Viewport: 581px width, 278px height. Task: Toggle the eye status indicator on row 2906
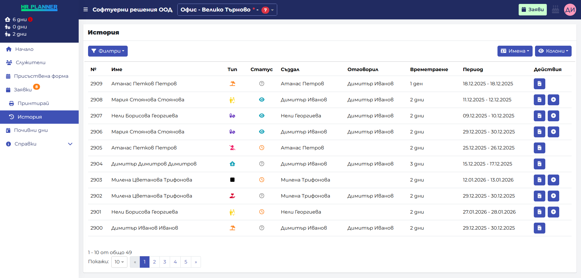pyautogui.click(x=262, y=132)
